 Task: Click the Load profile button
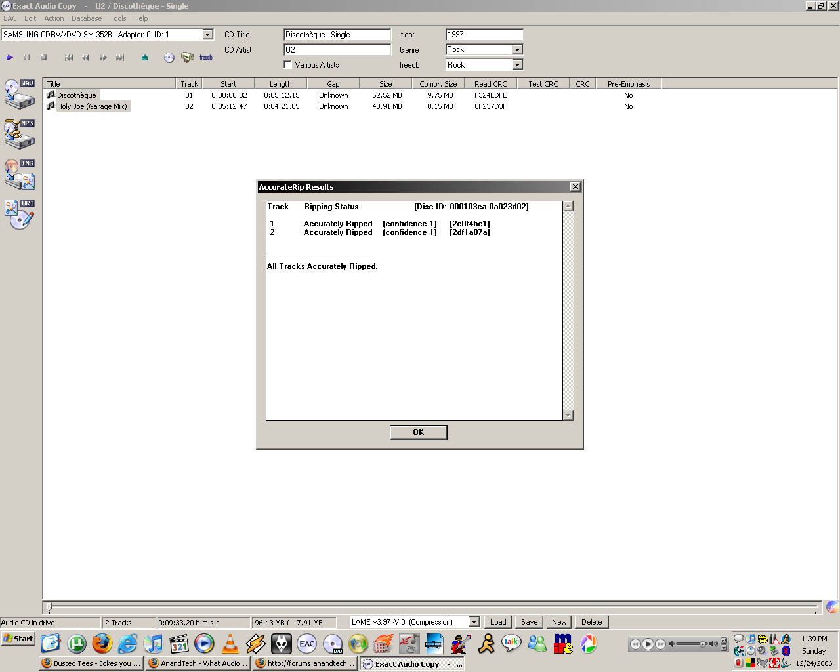[498, 622]
